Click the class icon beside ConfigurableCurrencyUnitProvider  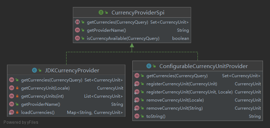point(149,66)
